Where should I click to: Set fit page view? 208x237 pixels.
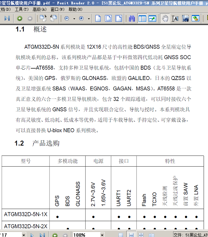tap(108, 18)
